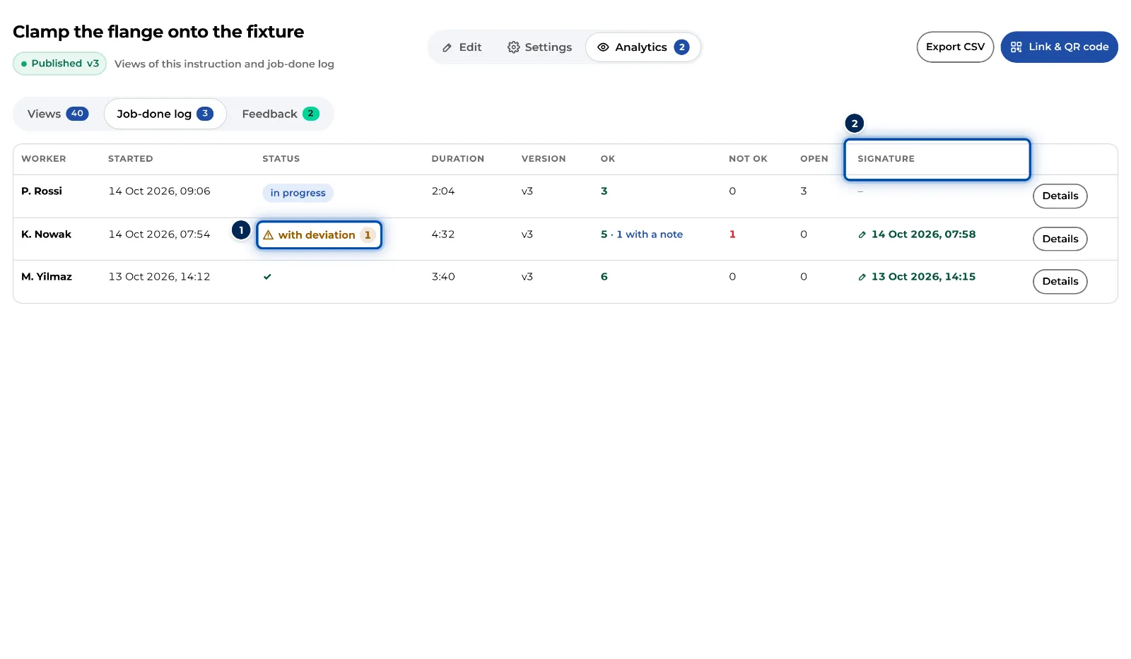This screenshot has height=659, width=1131.
Task: Open Details for P. Rossi
Action: click(1060, 196)
